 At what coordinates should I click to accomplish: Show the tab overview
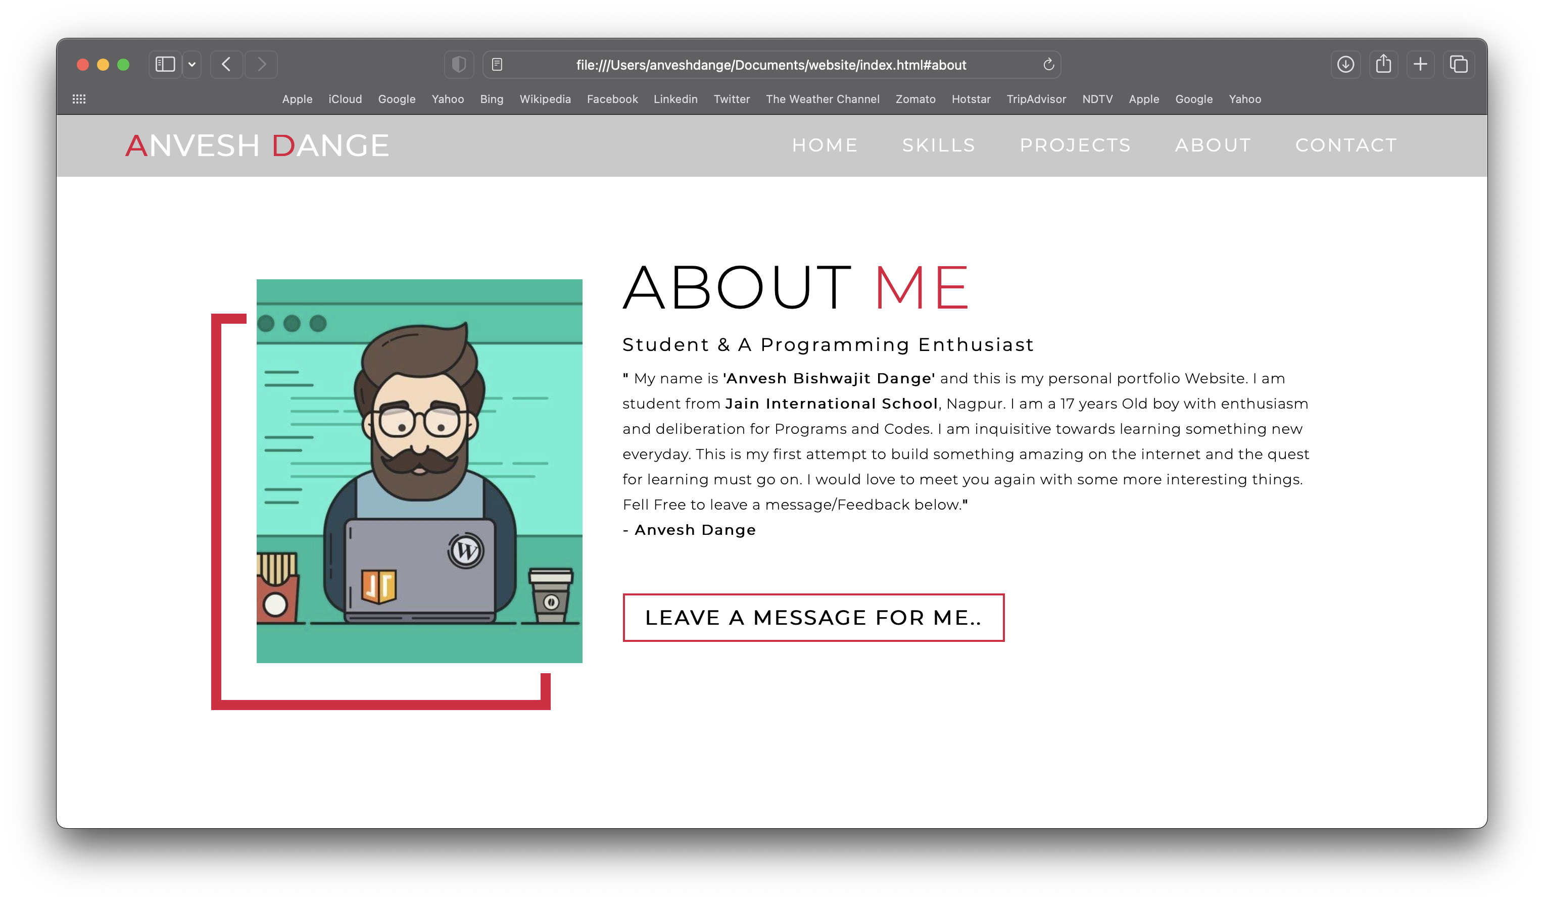1459,64
